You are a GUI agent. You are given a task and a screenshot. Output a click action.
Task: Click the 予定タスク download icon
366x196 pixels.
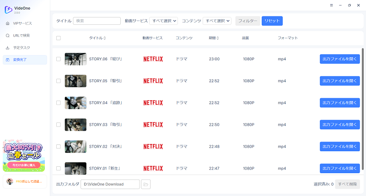point(8,48)
